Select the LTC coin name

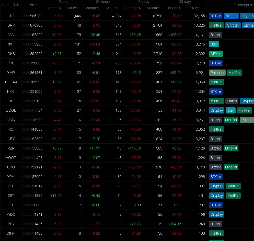tap(11, 16)
